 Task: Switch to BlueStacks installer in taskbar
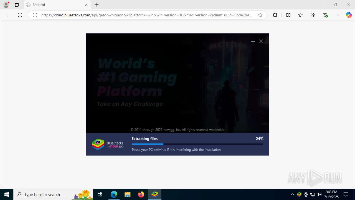pyautogui.click(x=155, y=194)
